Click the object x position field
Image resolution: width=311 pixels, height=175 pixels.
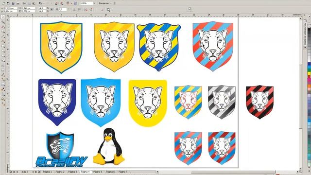10,8
